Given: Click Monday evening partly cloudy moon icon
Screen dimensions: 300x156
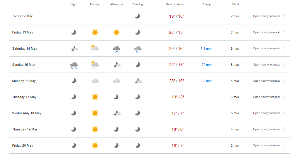Looking at the screenshot, I should tap(138, 81).
